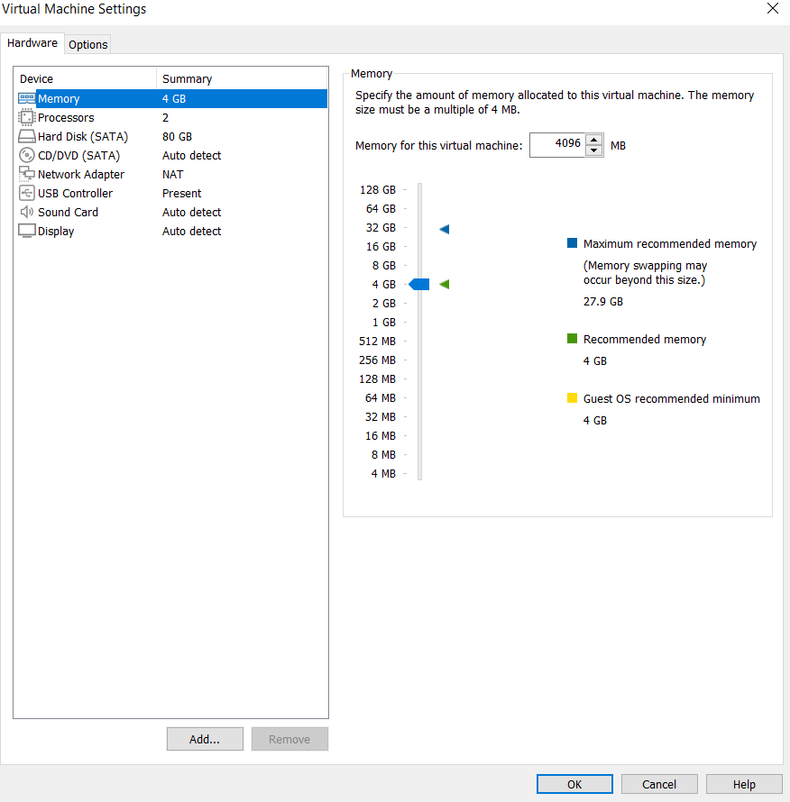Click the 1 GB slider scale label
Screen dimensions: 790x802
[x=384, y=323]
